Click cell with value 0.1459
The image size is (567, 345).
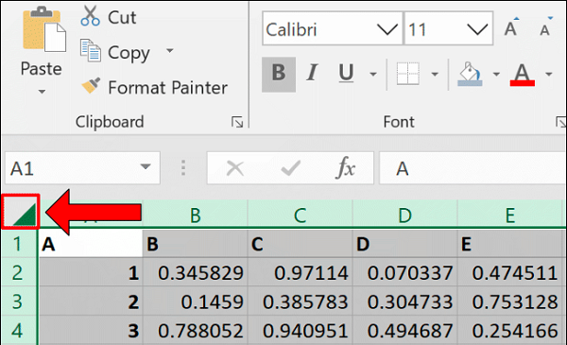(196, 302)
